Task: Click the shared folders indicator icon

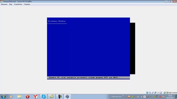Action: pyautogui.click(x=158, y=93)
